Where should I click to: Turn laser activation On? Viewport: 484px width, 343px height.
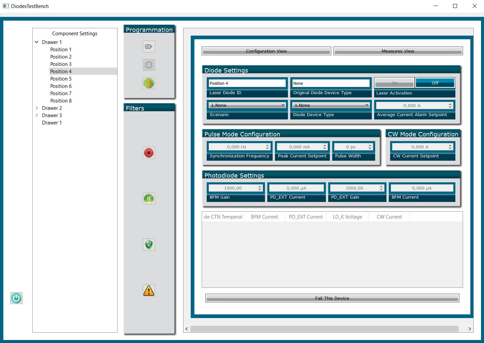[x=394, y=83]
